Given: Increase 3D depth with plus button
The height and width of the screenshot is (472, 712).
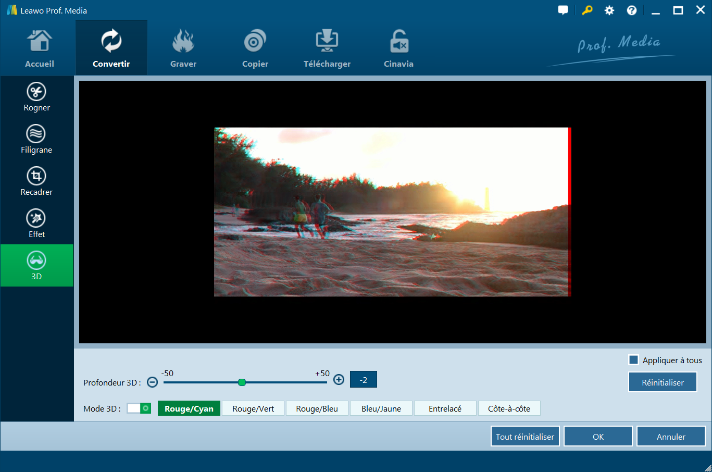Looking at the screenshot, I should [x=339, y=380].
